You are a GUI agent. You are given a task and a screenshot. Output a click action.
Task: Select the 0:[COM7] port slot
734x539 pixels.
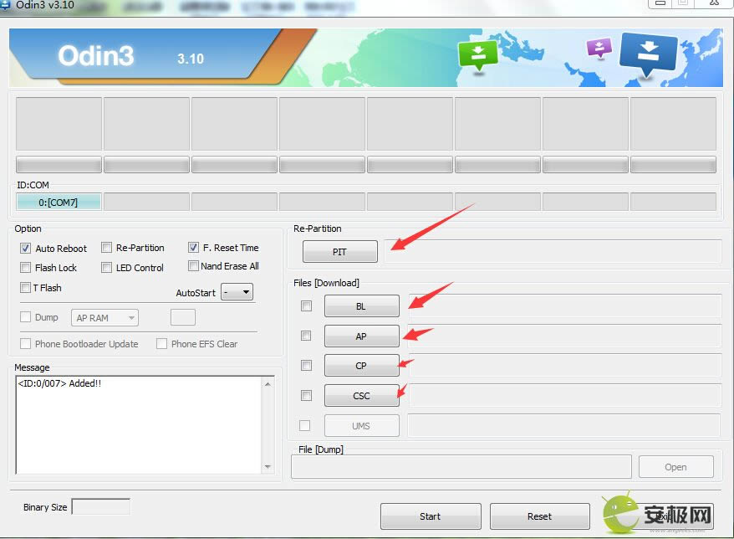click(59, 202)
